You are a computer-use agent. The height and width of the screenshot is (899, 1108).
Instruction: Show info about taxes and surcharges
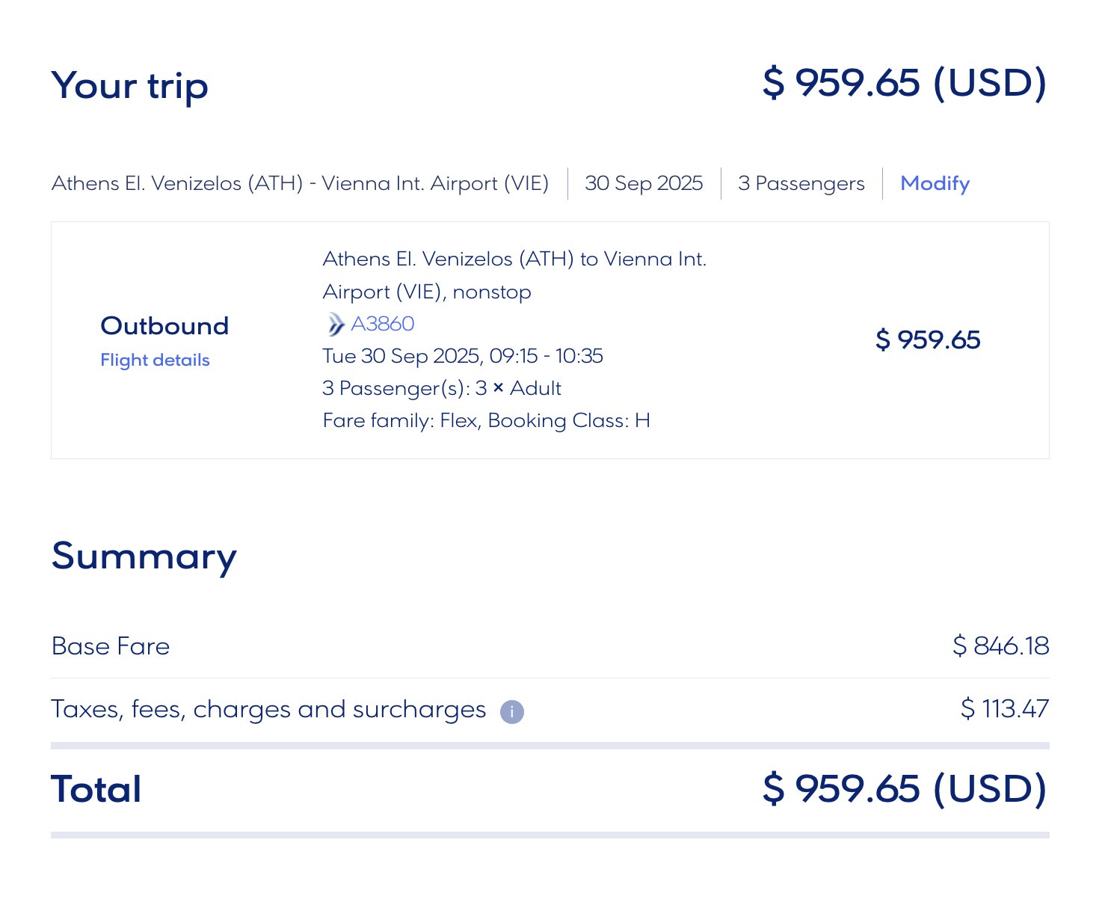pyautogui.click(x=512, y=711)
